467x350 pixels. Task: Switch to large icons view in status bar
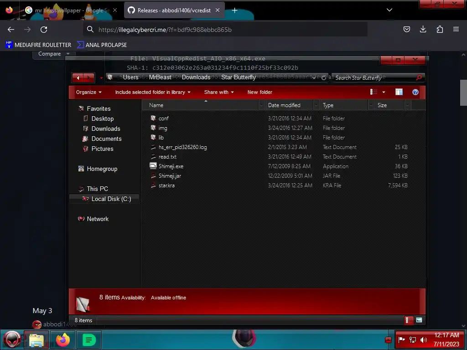tap(419, 320)
